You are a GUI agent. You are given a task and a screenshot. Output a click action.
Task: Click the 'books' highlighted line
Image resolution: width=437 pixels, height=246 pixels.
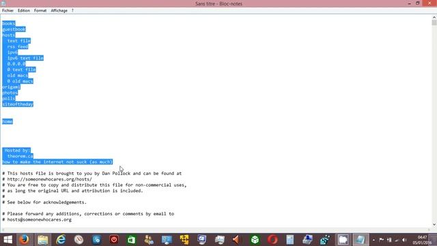tap(9, 23)
